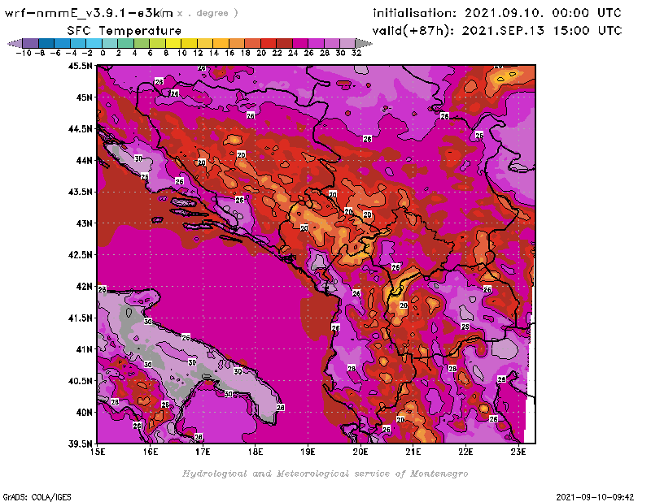
Task: Click red swatch between 20 and 22
Action: tap(269, 43)
